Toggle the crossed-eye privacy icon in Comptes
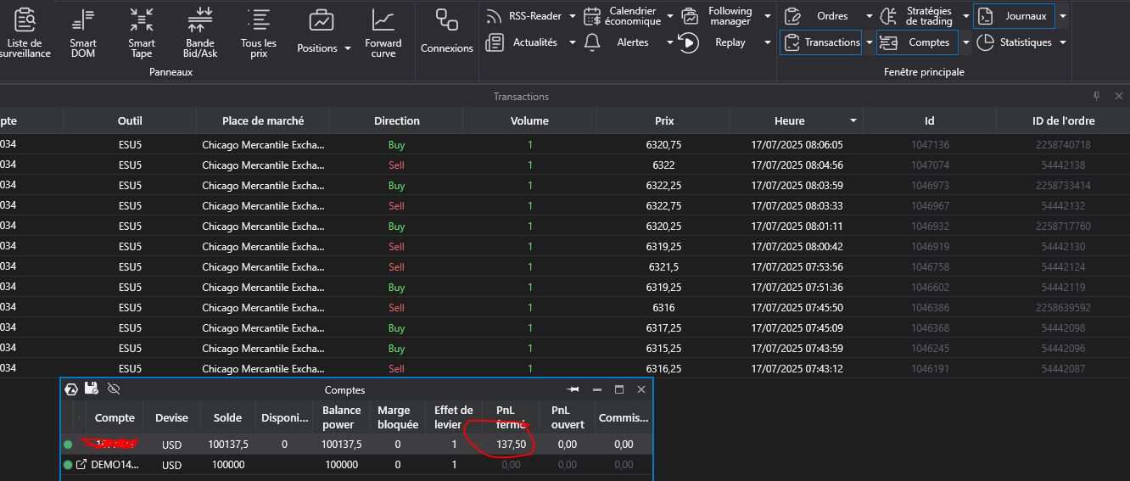 click(x=114, y=389)
